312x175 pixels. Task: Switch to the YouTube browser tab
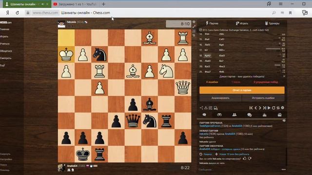pyautogui.click(x=76, y=4)
